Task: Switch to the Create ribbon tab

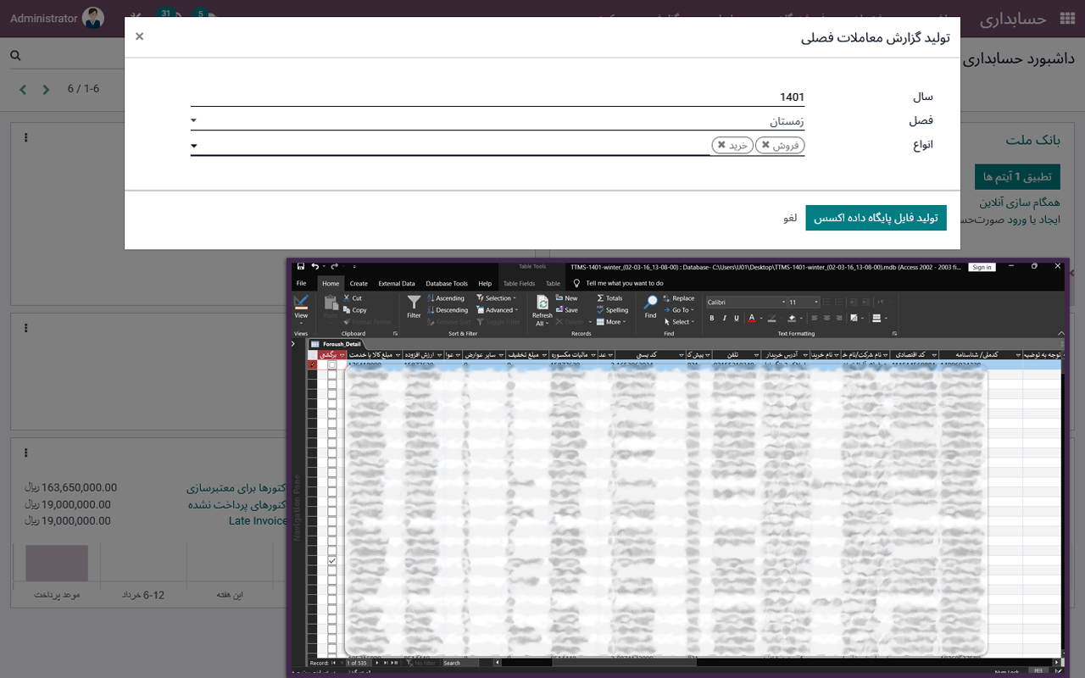Action: pyautogui.click(x=358, y=283)
